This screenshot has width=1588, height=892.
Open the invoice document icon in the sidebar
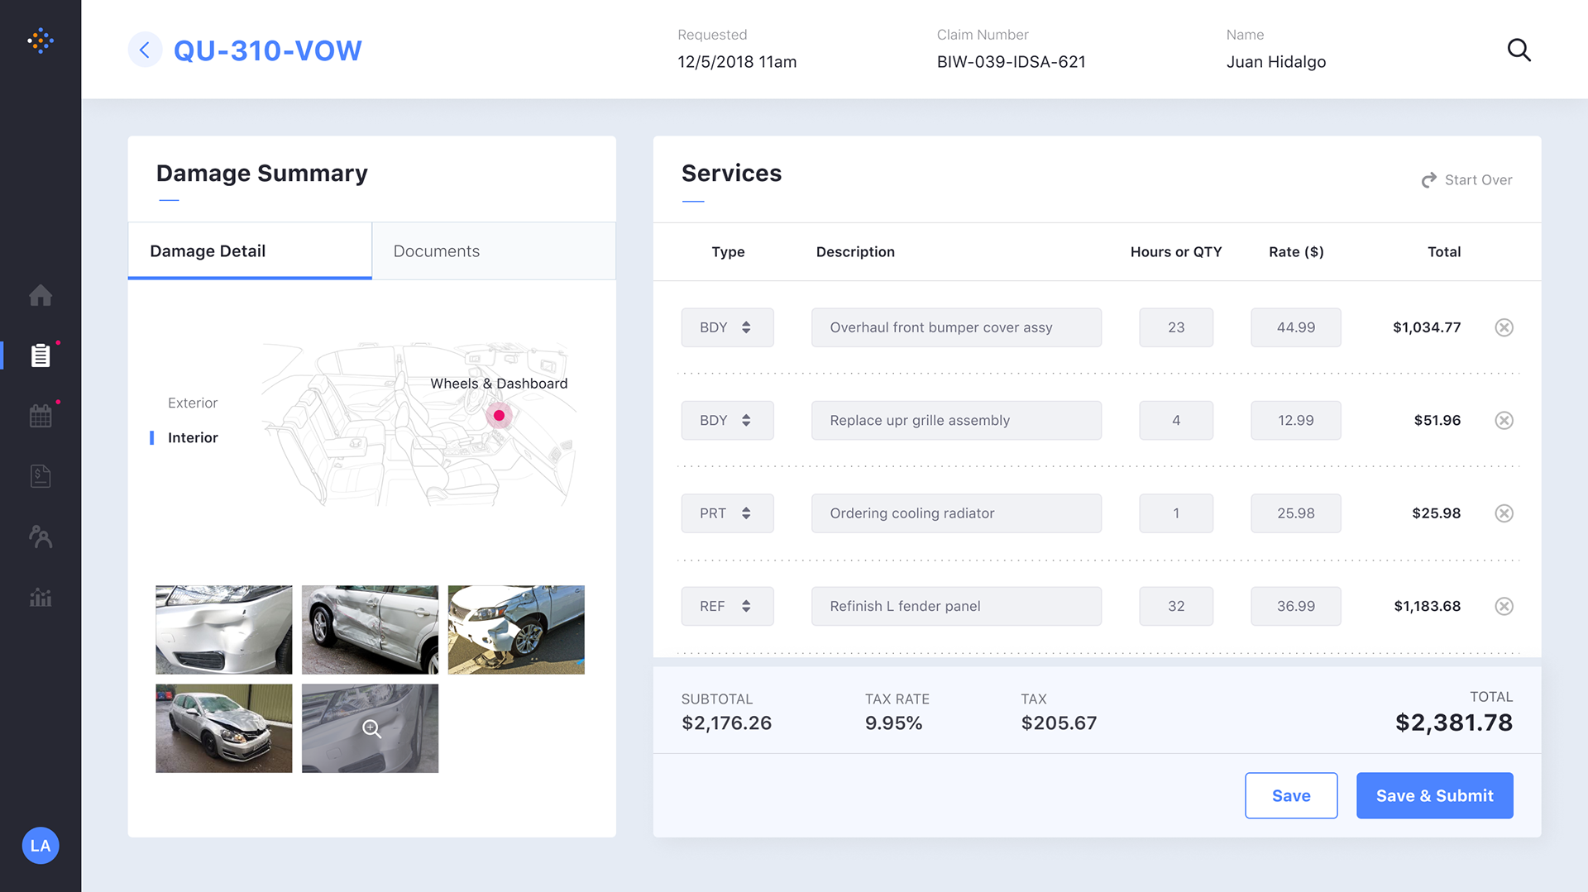41,476
